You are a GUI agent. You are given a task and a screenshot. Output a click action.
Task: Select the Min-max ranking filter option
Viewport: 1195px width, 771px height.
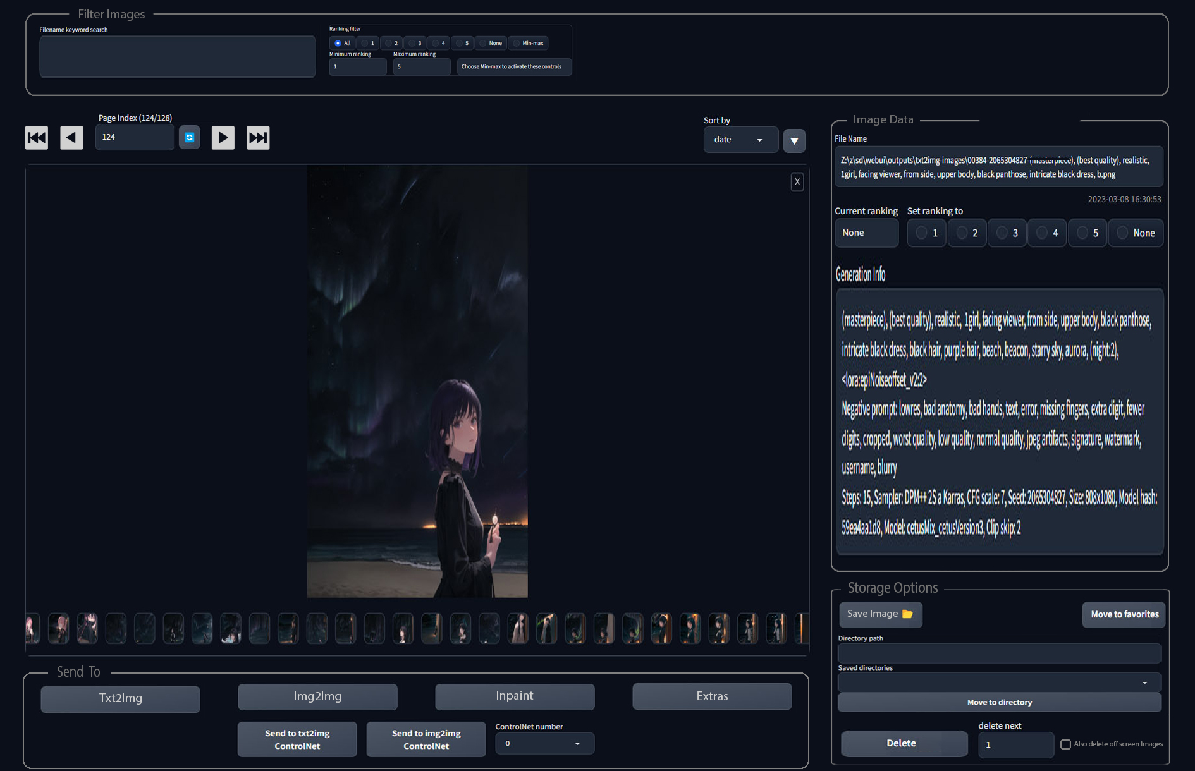(x=517, y=42)
